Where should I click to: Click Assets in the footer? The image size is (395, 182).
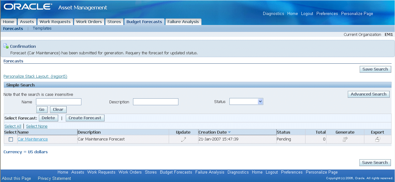(78, 172)
